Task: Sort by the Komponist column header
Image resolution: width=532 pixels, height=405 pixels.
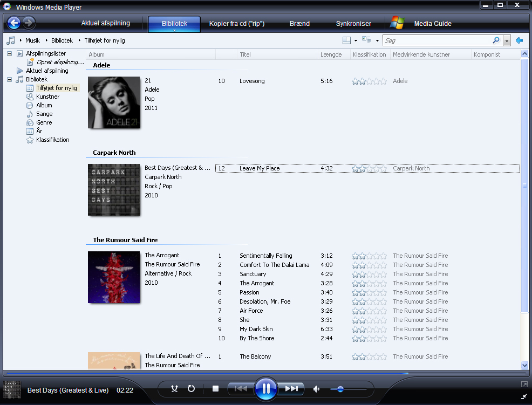Action: click(x=495, y=54)
